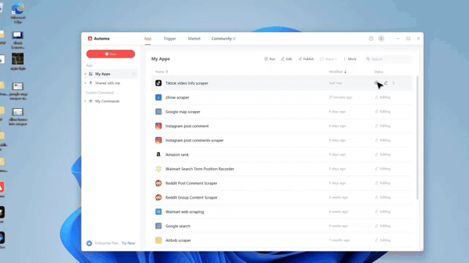Click the Edit toolbar button

pos(287,59)
